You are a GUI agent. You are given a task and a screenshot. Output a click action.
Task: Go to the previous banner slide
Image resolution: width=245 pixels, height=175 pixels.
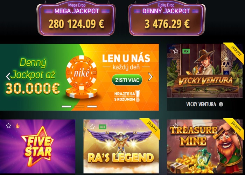point(8,77)
